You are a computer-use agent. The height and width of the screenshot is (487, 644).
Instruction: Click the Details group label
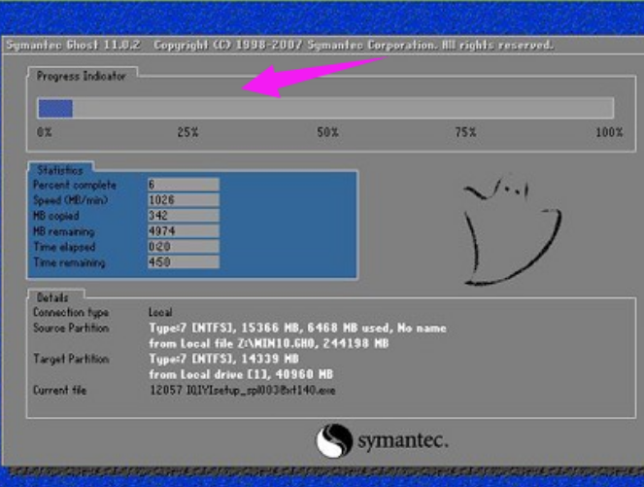pos(52,297)
